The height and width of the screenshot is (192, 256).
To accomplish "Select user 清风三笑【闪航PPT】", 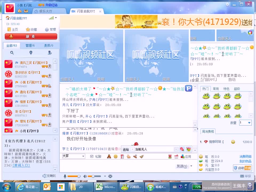I will [x=28, y=64].
